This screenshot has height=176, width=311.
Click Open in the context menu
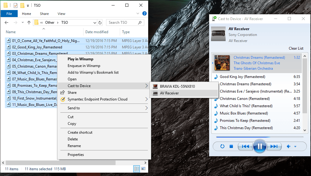[72, 79]
